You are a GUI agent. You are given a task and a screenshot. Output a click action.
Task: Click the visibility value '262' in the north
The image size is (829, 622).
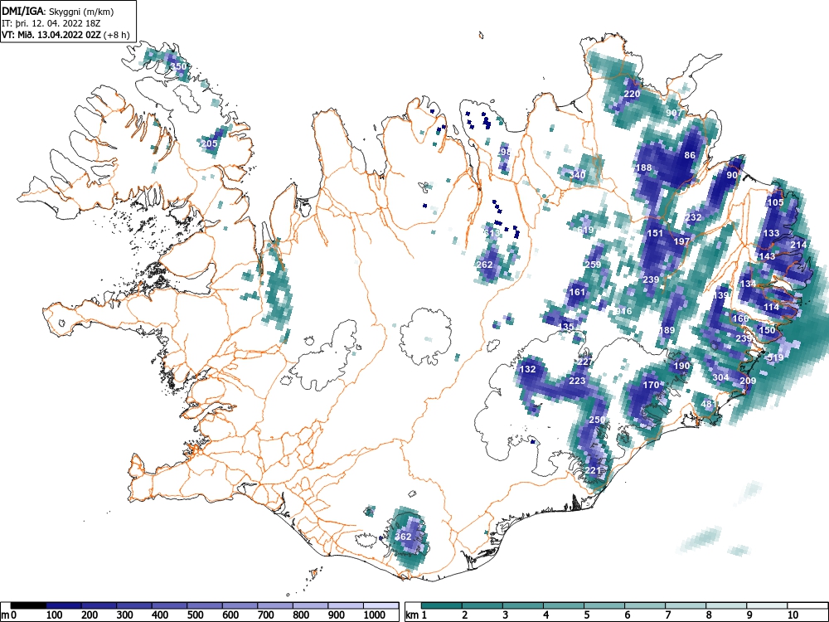tap(484, 265)
